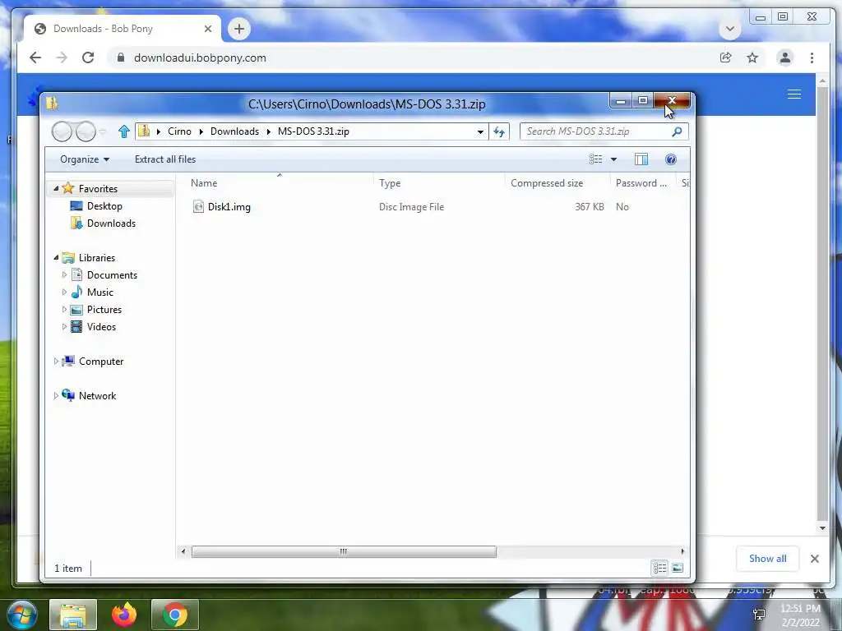Viewport: 842px width, 631px height.
Task: Open the Chrome profile avatar
Action: 785,58
